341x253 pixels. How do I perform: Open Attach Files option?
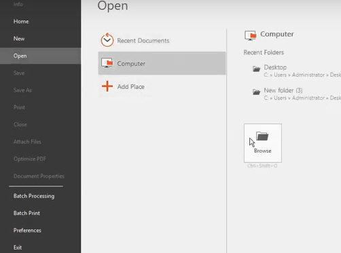[27, 142]
